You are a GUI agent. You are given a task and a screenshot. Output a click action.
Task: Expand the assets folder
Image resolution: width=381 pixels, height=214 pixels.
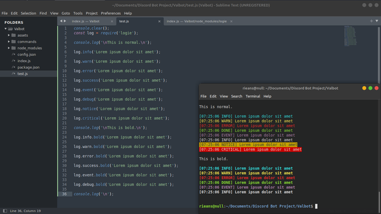(9, 35)
